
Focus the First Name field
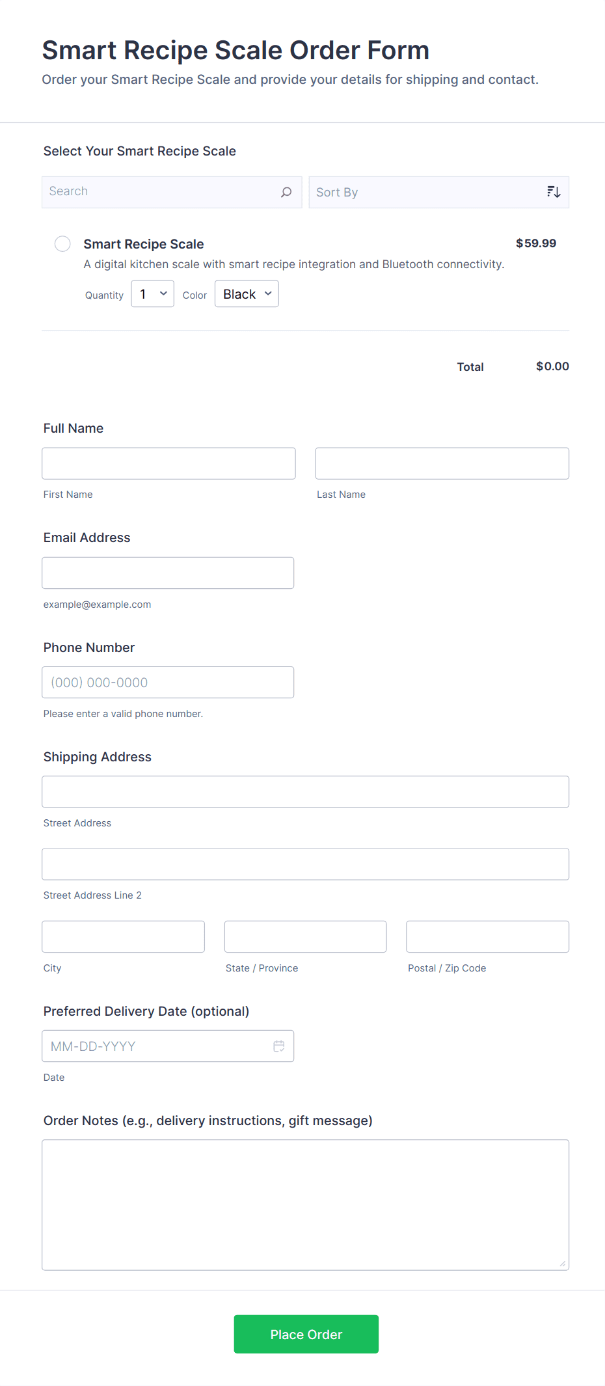(x=168, y=463)
